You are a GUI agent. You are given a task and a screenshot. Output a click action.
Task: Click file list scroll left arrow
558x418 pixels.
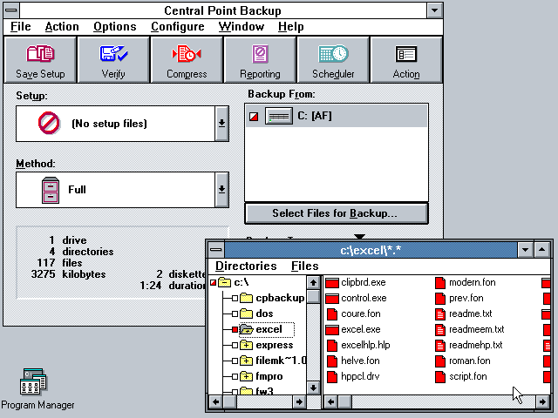coord(331,402)
